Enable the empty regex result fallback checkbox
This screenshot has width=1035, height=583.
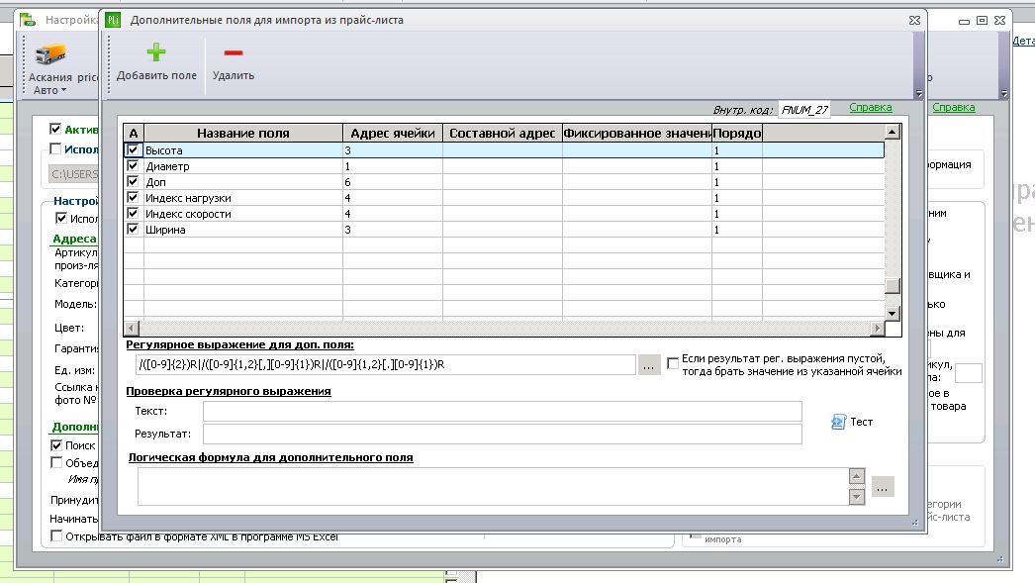pos(673,363)
